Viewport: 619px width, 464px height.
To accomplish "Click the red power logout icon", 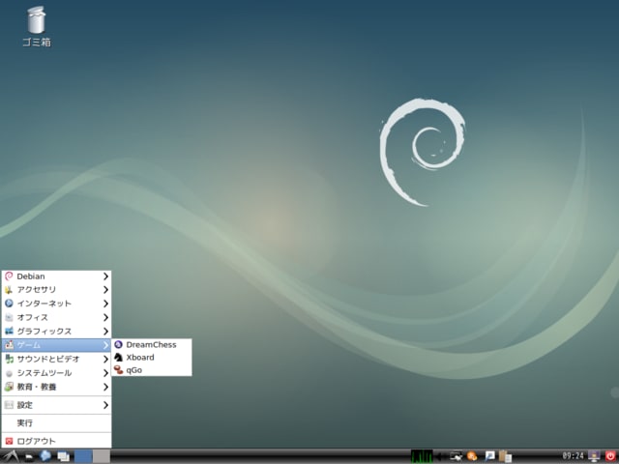I will click(x=610, y=456).
